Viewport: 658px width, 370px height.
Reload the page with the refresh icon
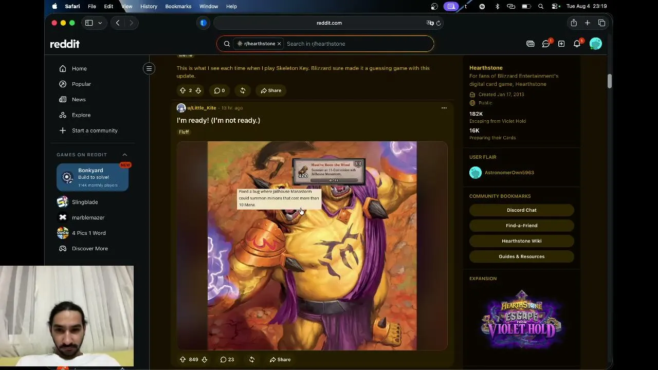[x=438, y=23]
